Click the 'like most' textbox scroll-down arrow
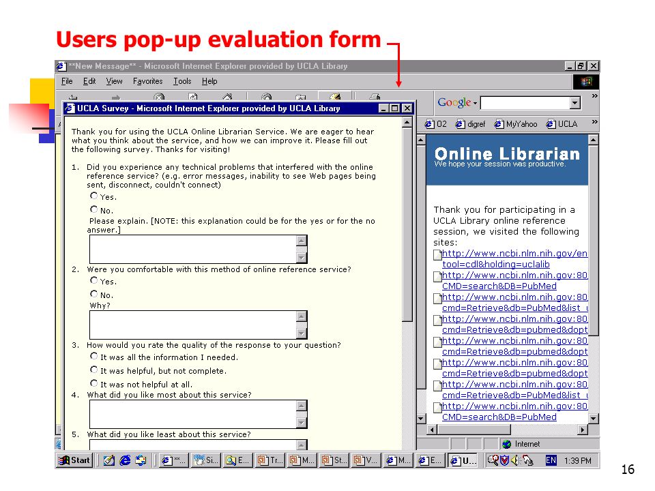This screenshot has height=491, width=655. pyautogui.click(x=301, y=423)
